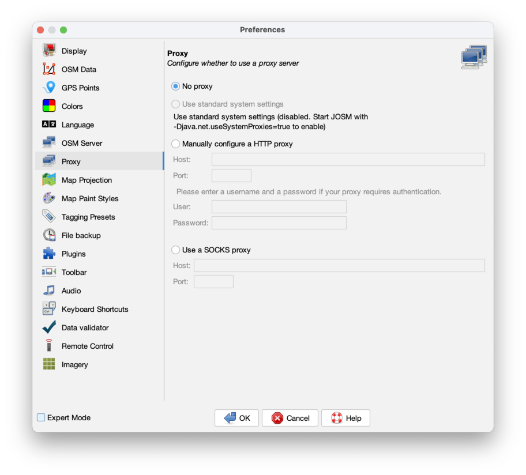
Task: Select the OSM Data icon
Action: click(48, 69)
